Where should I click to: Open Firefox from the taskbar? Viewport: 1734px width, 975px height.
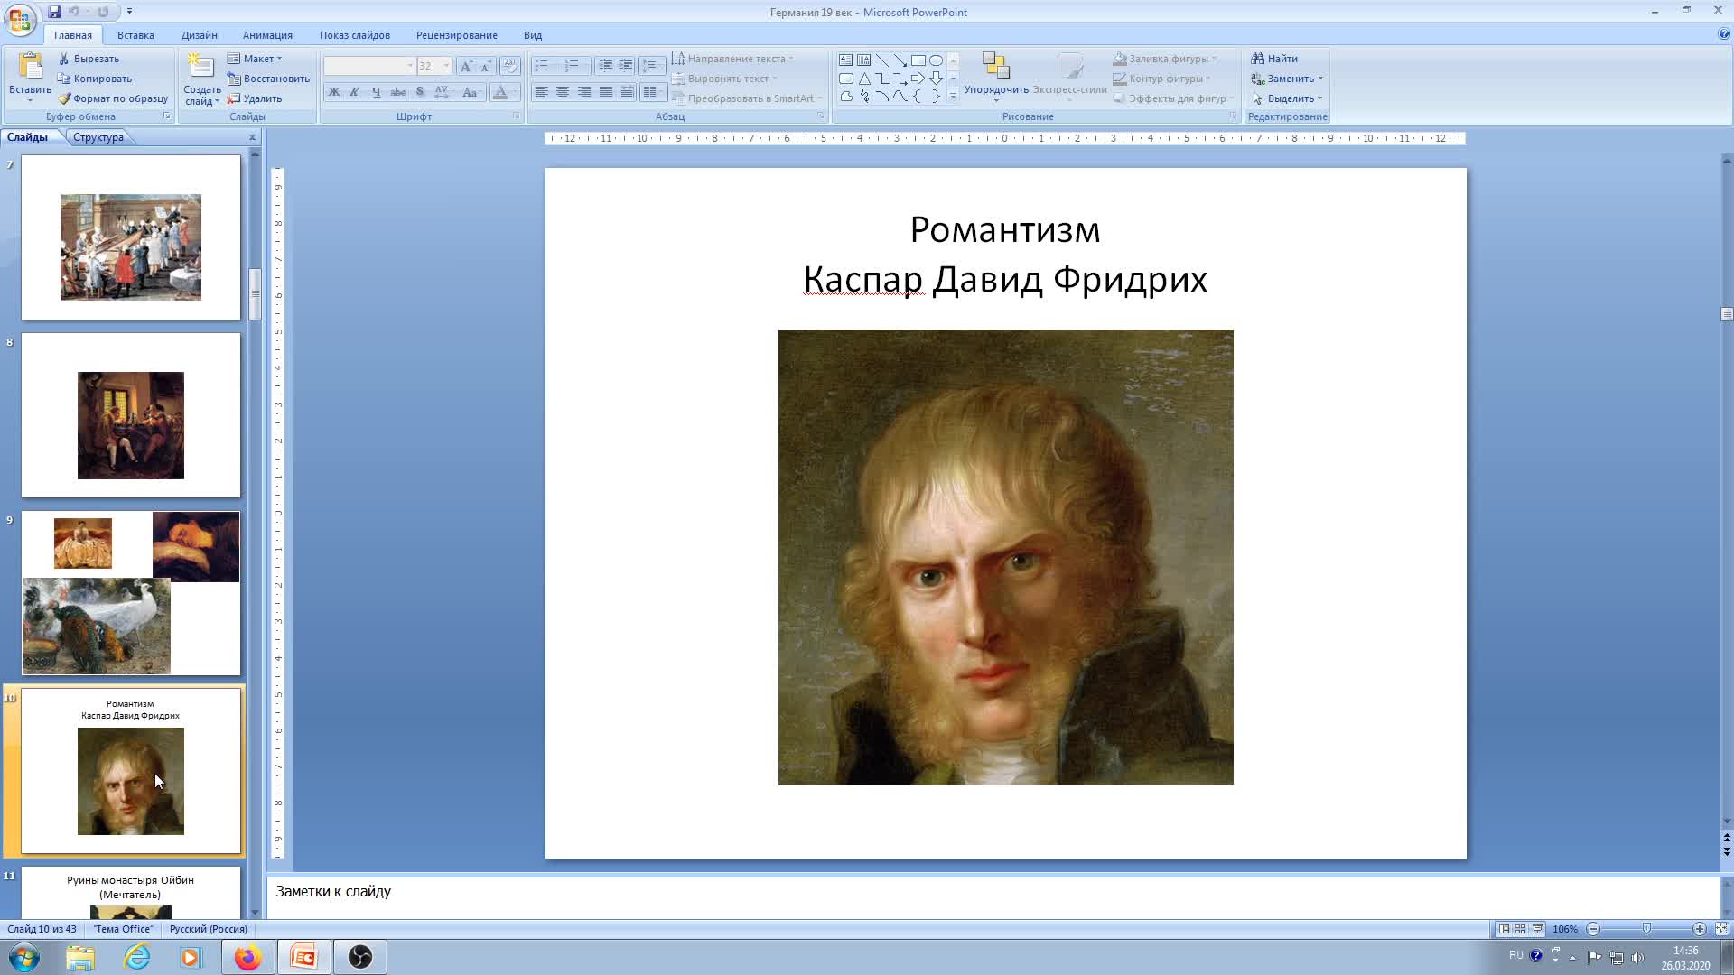click(x=247, y=957)
